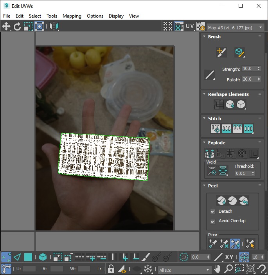268x275 pixels.
Task: Toggle Auto Pin Moved Vertices
Action: tap(235, 244)
